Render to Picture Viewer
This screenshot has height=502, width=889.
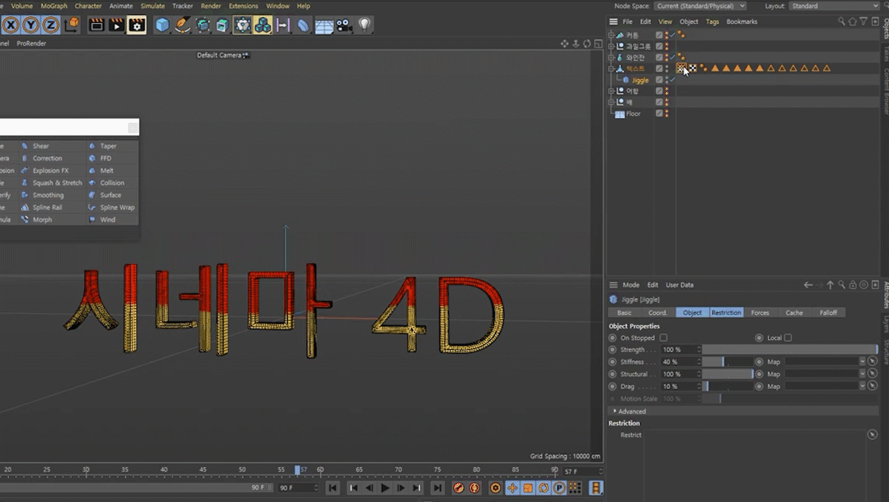[x=116, y=25]
